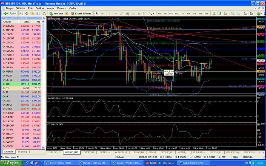Open the new chart toolbar icon
Viewport: 266px width, 166px height.
coord(5,14)
